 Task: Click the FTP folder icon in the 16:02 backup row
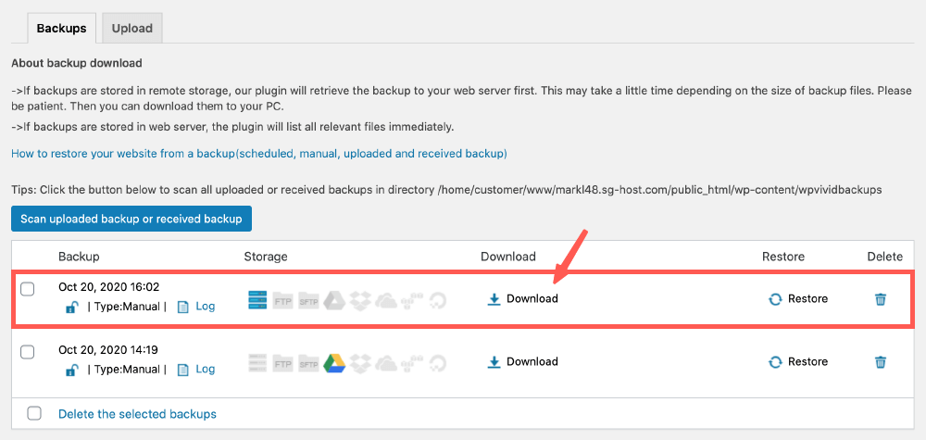pyautogui.click(x=282, y=300)
